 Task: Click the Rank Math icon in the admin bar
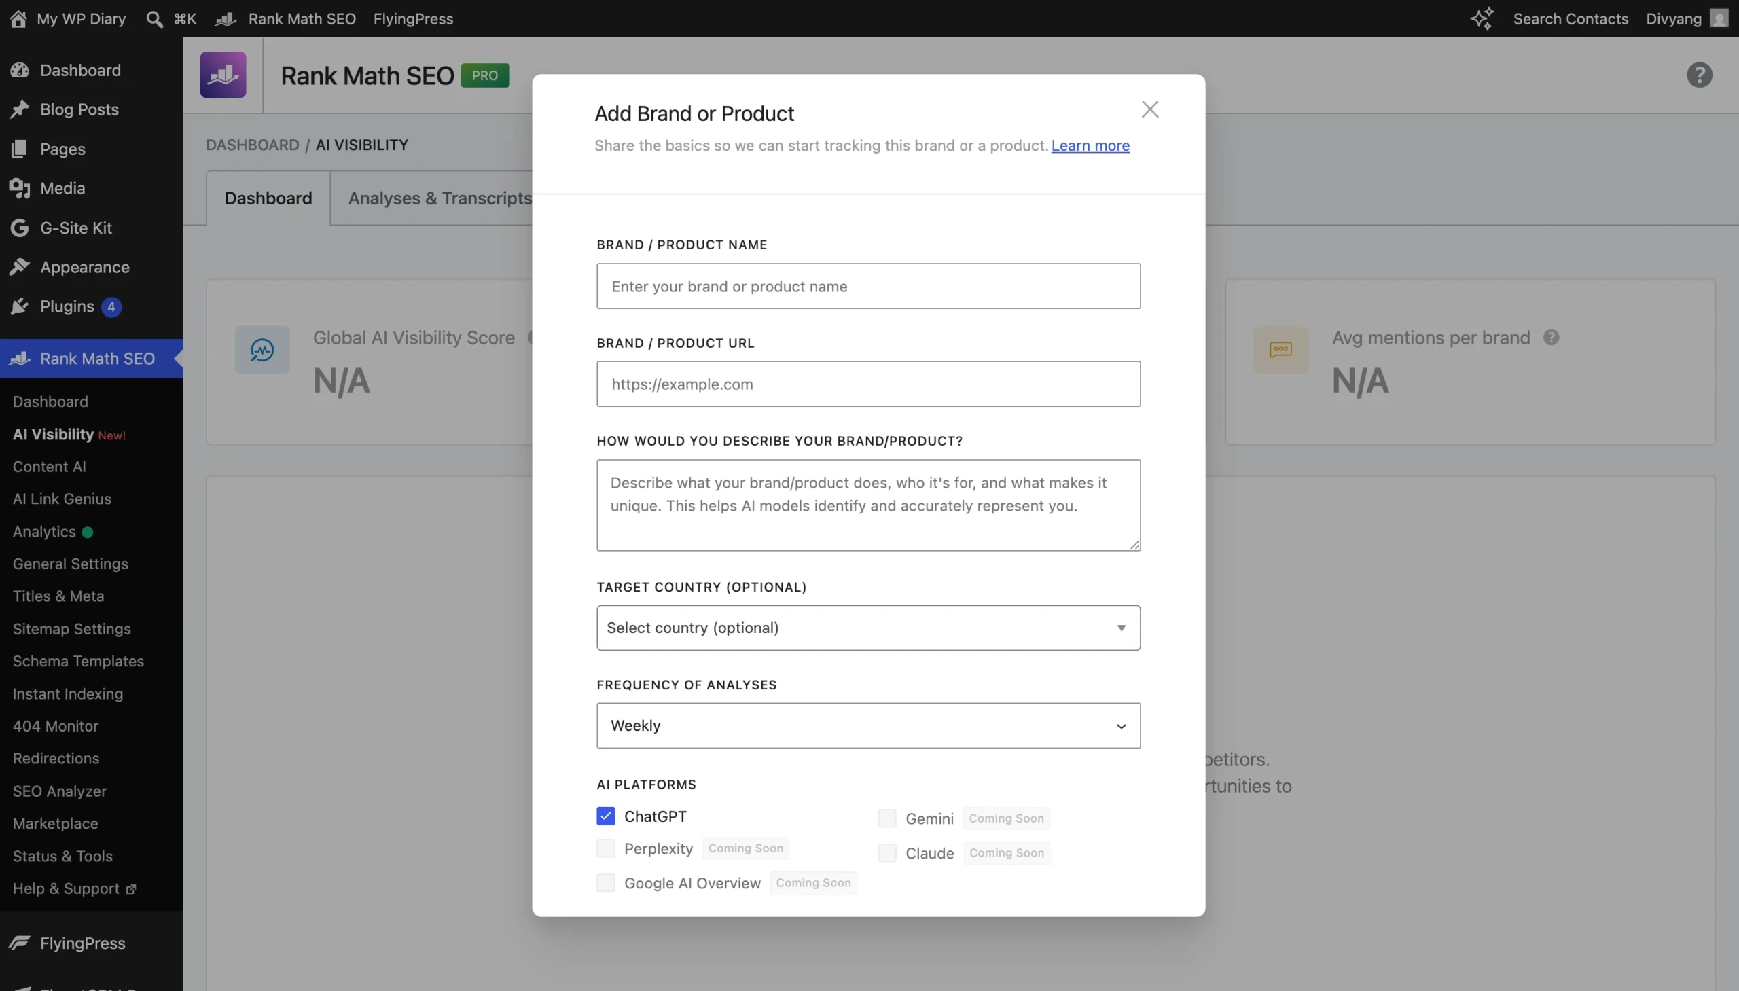click(226, 19)
